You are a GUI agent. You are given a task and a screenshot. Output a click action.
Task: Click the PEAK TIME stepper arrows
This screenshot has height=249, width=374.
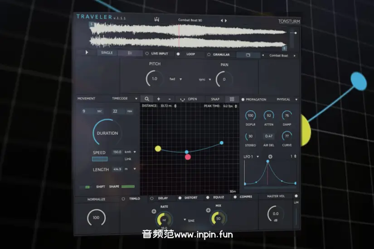236,106
